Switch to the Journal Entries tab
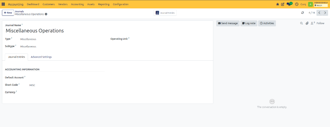Viewport: 330px width, 127px height. pyautogui.click(x=16, y=57)
